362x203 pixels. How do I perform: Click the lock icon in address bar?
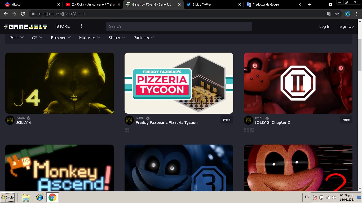(33, 14)
